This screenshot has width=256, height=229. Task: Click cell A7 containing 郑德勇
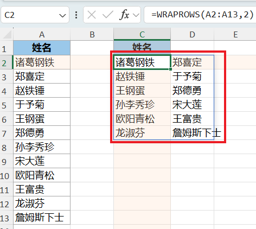42,133
